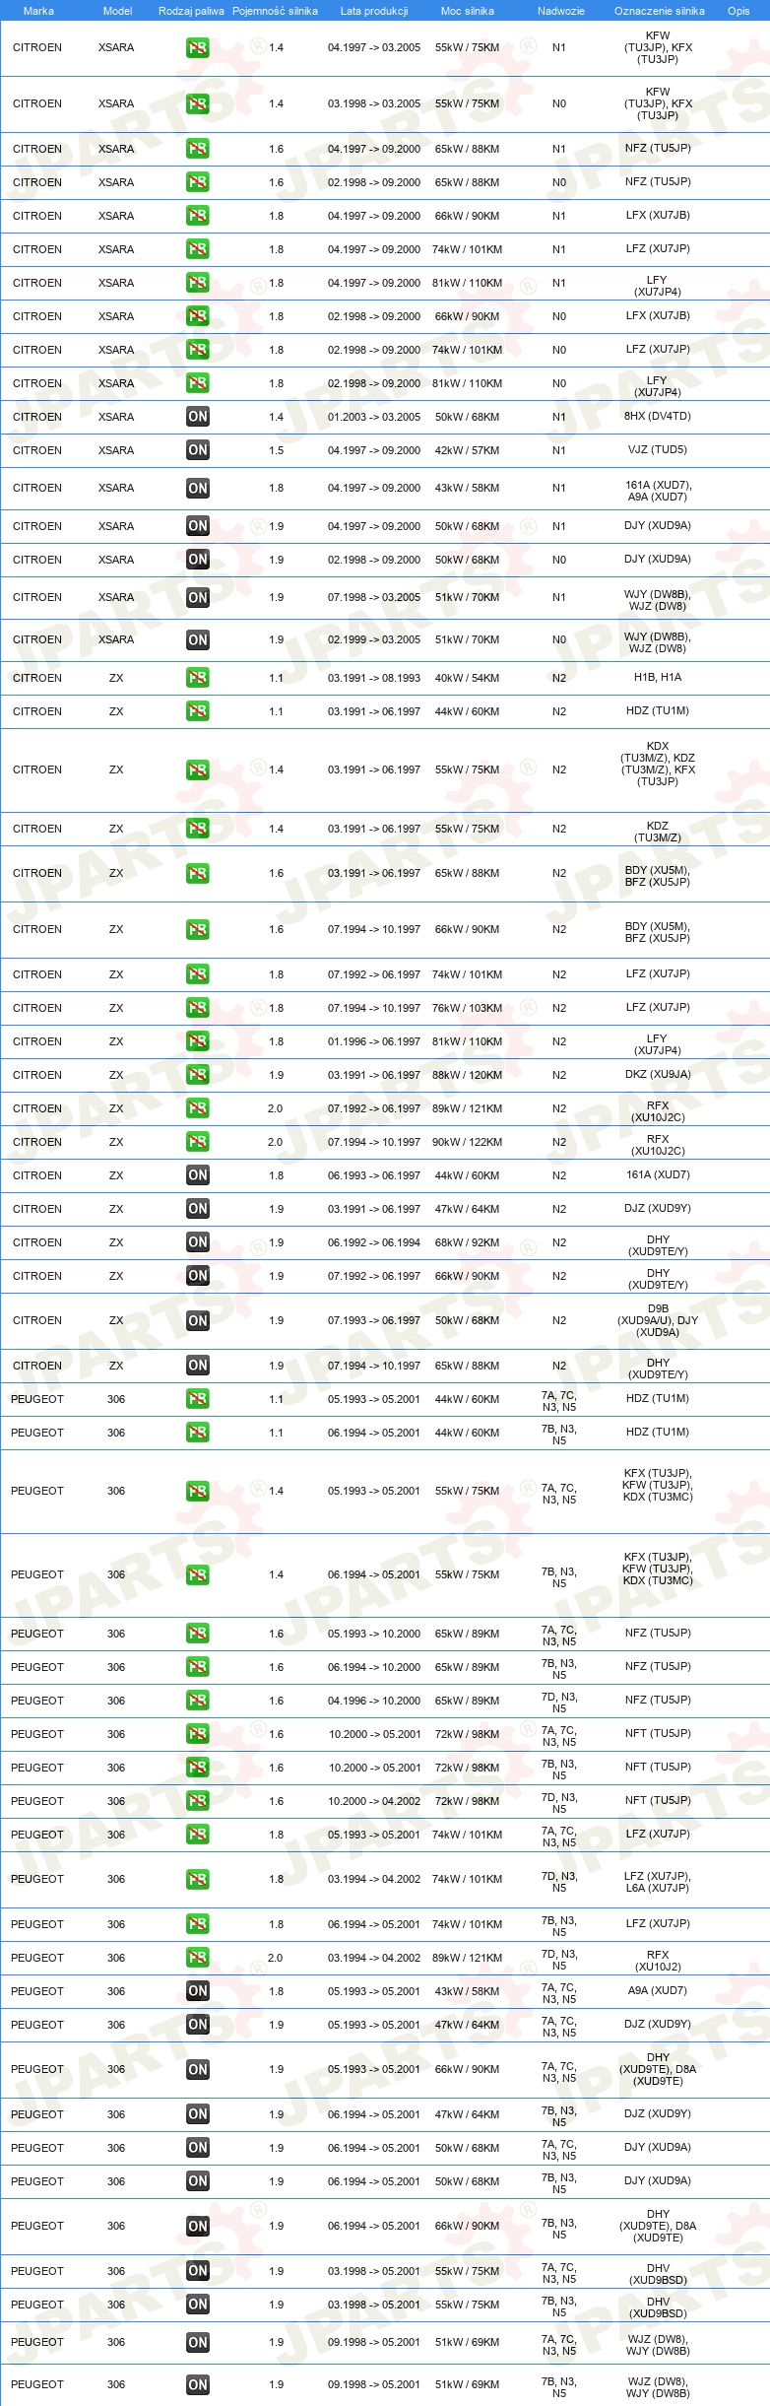Click the Oznaczenie silnika column header
Image resolution: width=770 pixels, height=2406 pixels.
tap(660, 11)
